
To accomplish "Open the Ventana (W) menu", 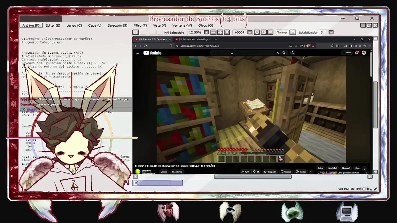I will [x=182, y=25].
